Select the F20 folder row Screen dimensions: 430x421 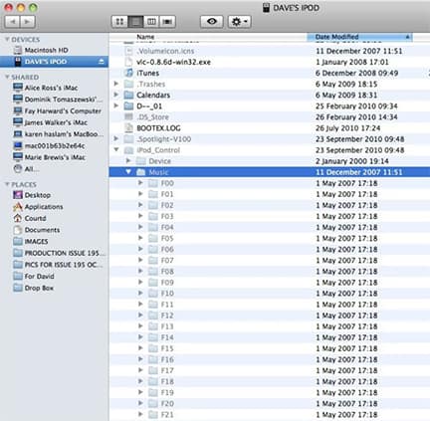(270, 403)
